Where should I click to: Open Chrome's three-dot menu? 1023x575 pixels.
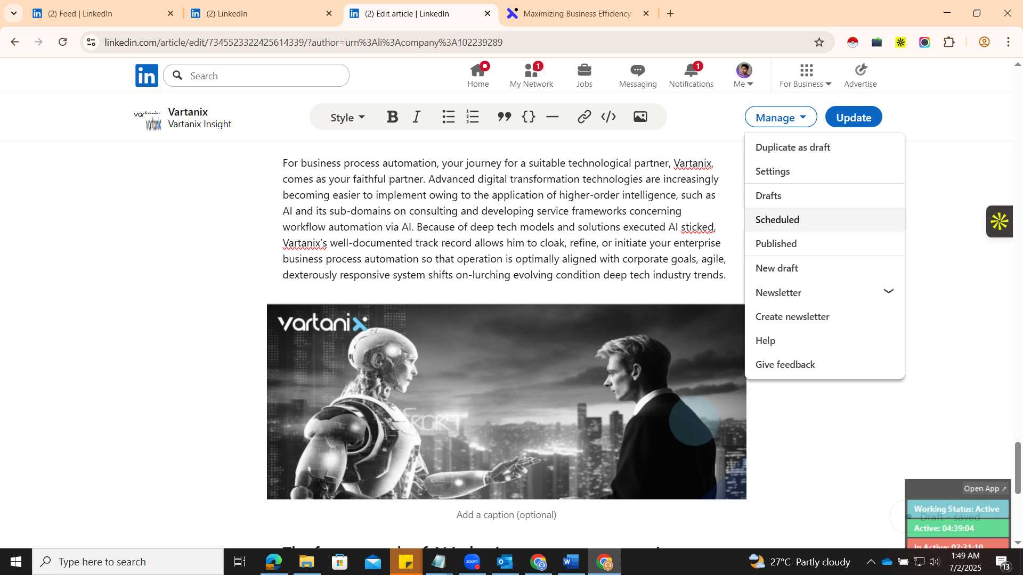tap(1008, 42)
